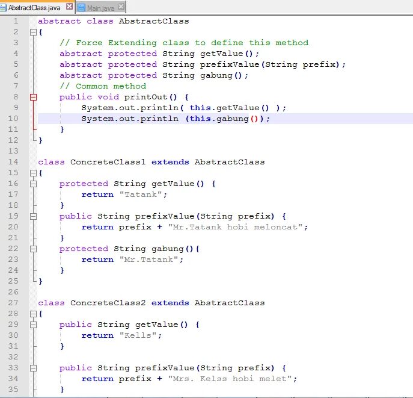Click line number 14 in the margin
The image size is (413, 398).
point(13,162)
